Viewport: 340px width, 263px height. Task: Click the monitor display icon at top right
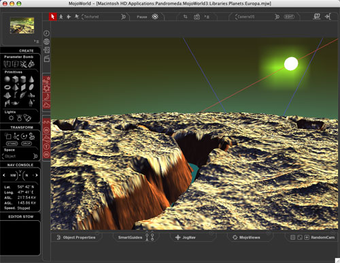pos(317,16)
